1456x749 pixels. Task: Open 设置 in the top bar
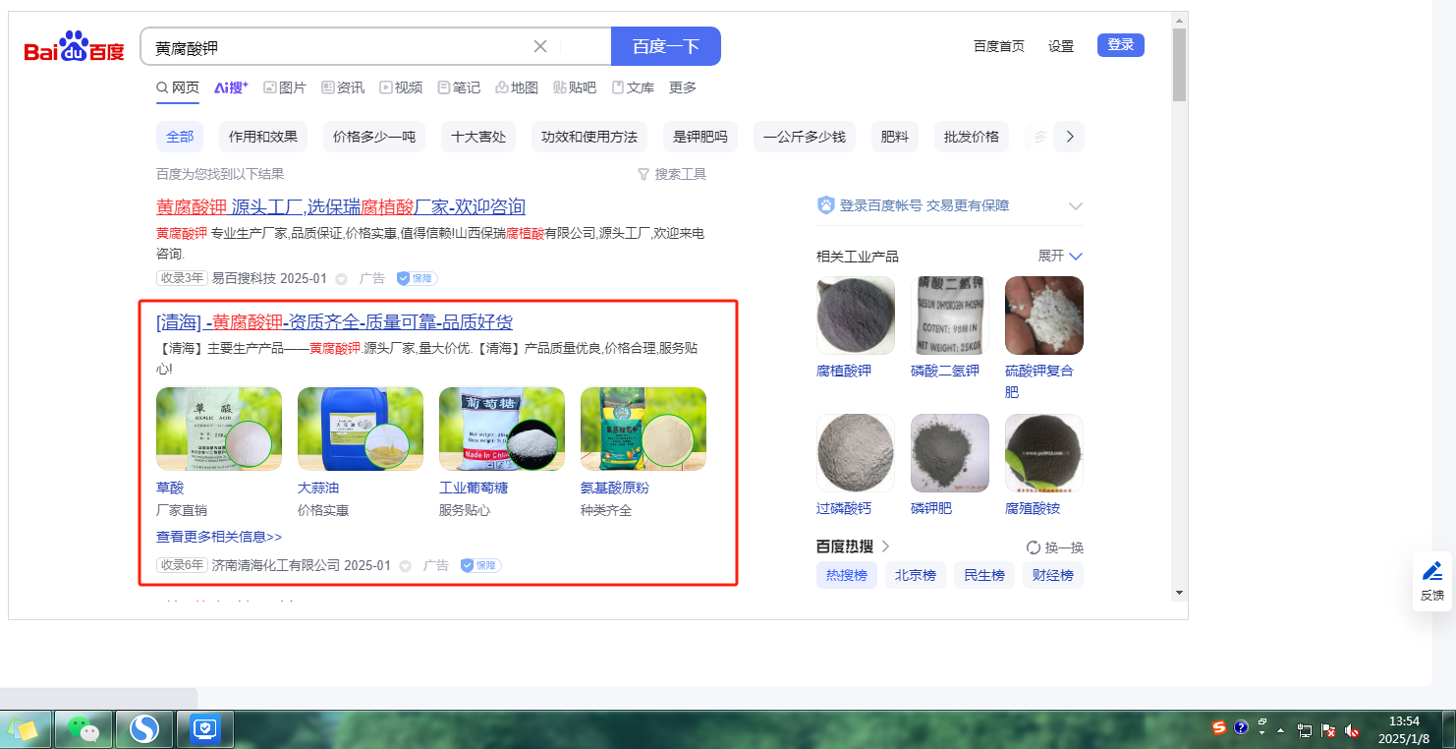[x=1061, y=46]
